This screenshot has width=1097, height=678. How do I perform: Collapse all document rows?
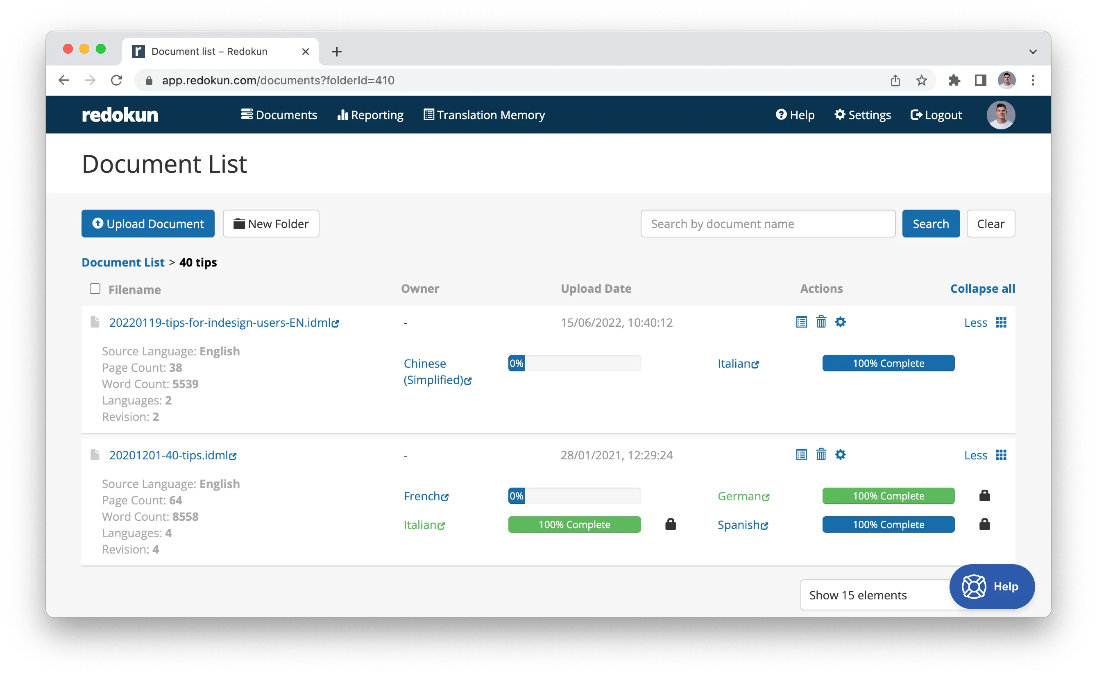pos(982,288)
